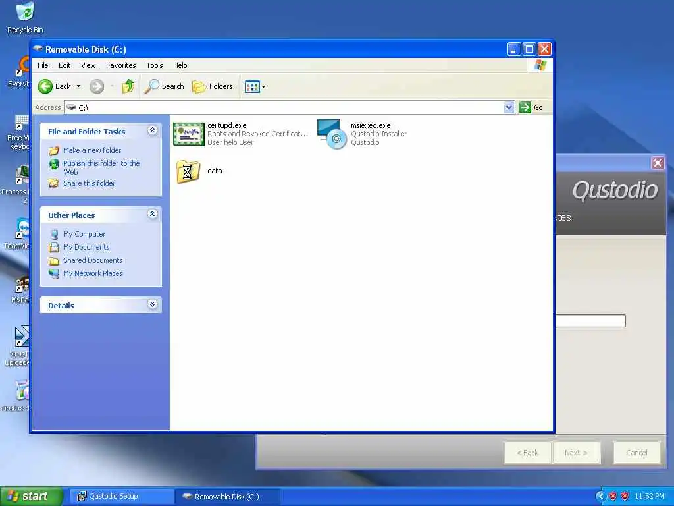The width and height of the screenshot is (674, 506).
Task: Click the Forward arrow icon
Action: (97, 86)
